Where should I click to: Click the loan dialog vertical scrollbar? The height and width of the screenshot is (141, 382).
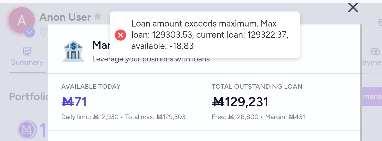coord(361,76)
